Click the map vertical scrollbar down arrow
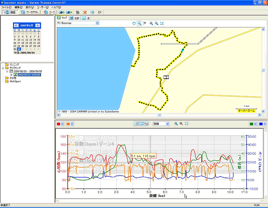268x208 pixels. 263,111
